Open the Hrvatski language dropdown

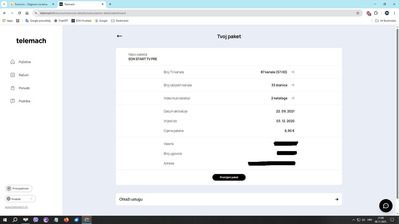(20, 199)
